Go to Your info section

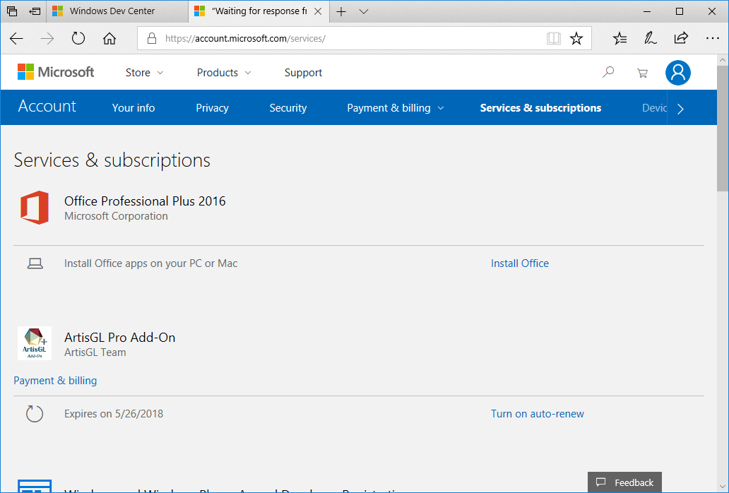tap(134, 108)
